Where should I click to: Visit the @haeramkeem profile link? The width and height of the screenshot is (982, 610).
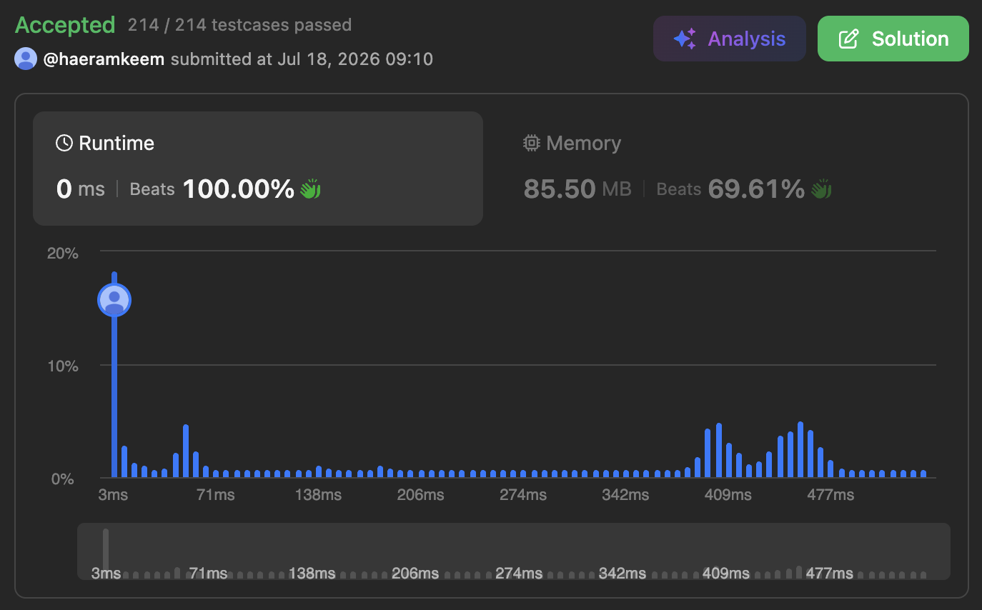(105, 59)
